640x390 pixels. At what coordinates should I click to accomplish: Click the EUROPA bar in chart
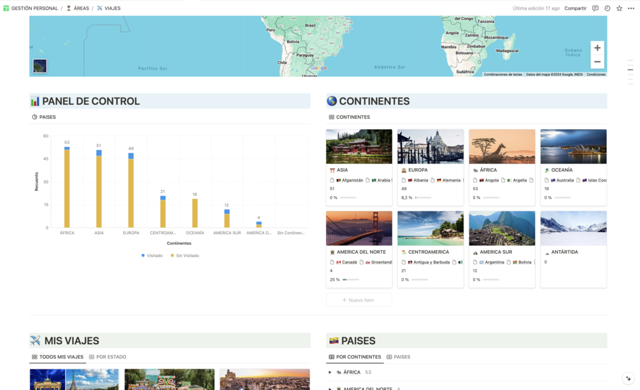pos(131,190)
